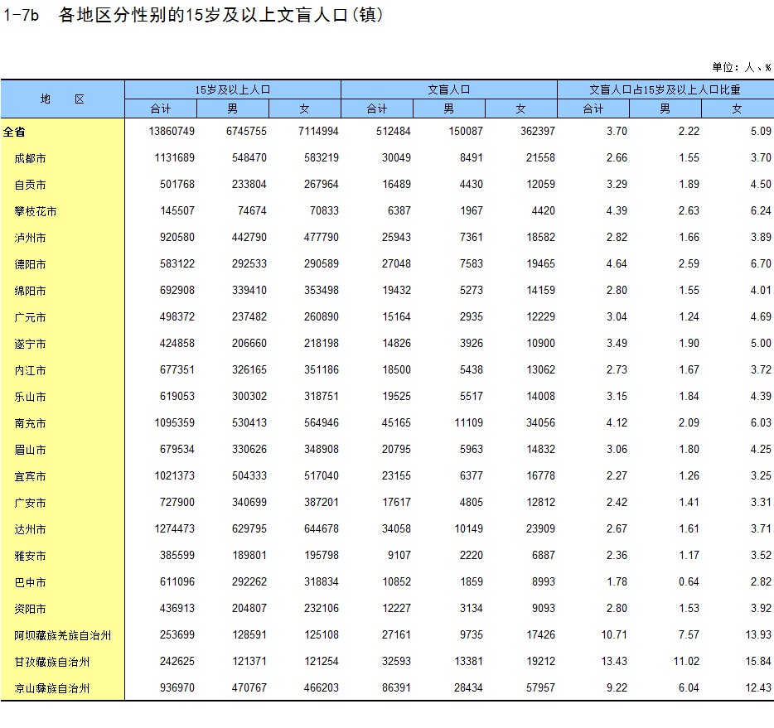
Task: Click the 南充市 row label
Action: coord(30,424)
